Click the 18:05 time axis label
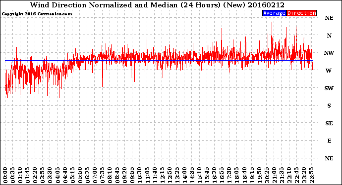Screen dimensions: 342x185 pyautogui.click(x=236, y=175)
